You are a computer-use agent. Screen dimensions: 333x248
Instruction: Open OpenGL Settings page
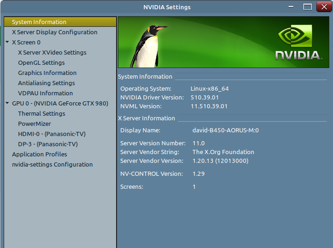tap(42, 62)
